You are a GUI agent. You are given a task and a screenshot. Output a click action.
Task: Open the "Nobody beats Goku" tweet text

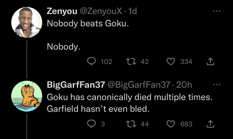pyautogui.click(x=88, y=24)
